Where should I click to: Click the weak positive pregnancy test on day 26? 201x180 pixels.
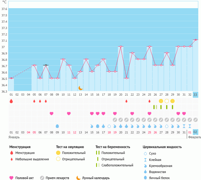(155, 107)
